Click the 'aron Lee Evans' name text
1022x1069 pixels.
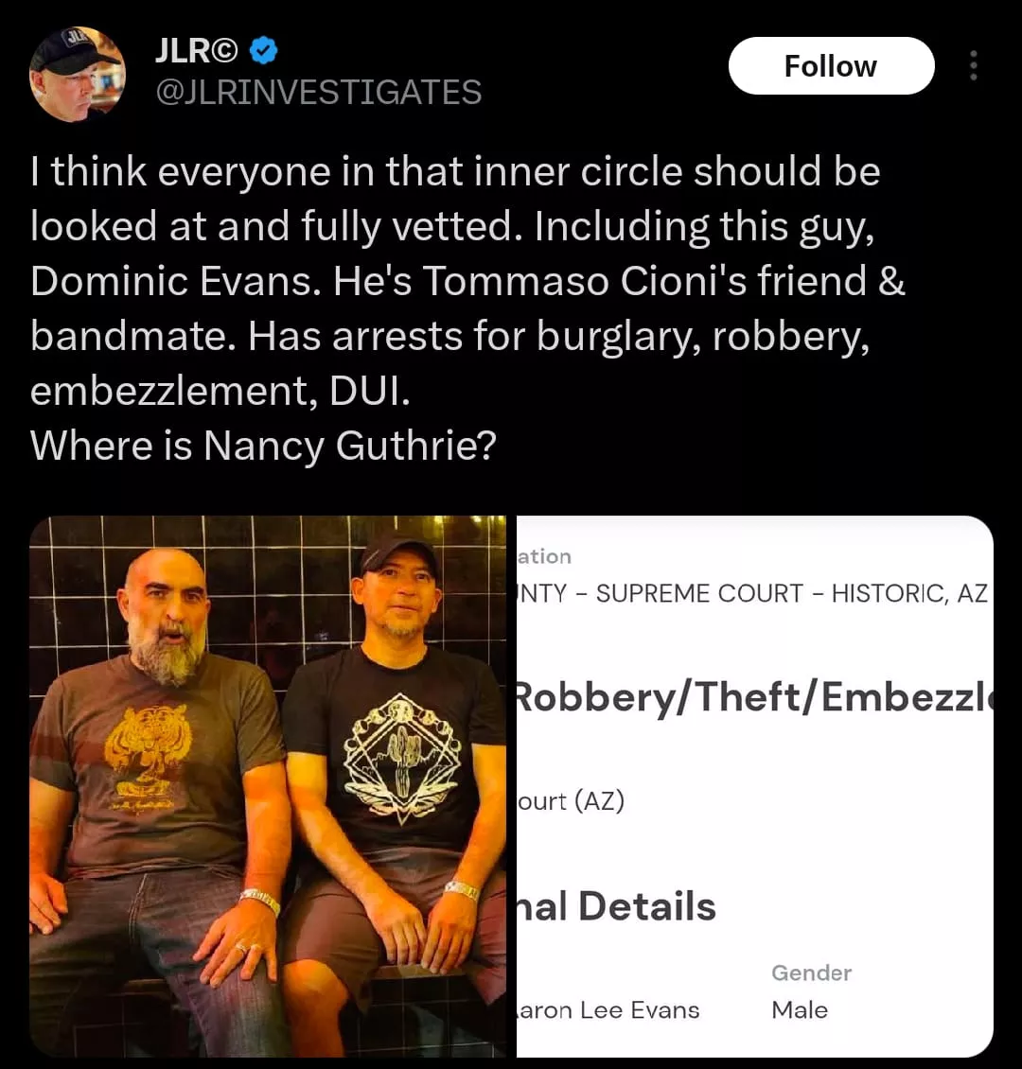(608, 1009)
